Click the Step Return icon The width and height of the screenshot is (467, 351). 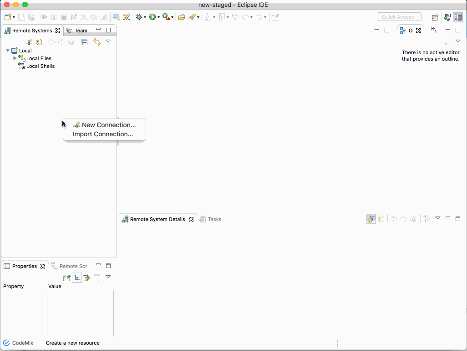tap(104, 17)
